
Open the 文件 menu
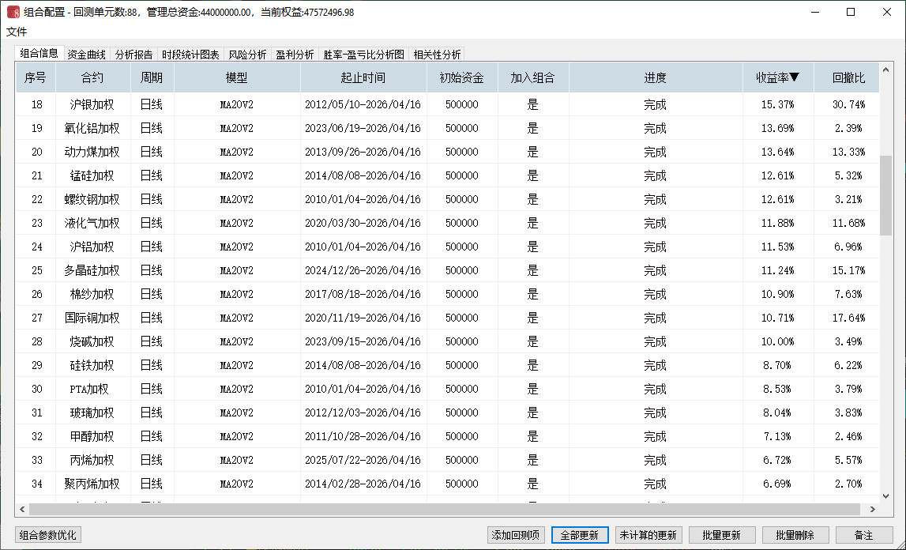pyautogui.click(x=17, y=32)
